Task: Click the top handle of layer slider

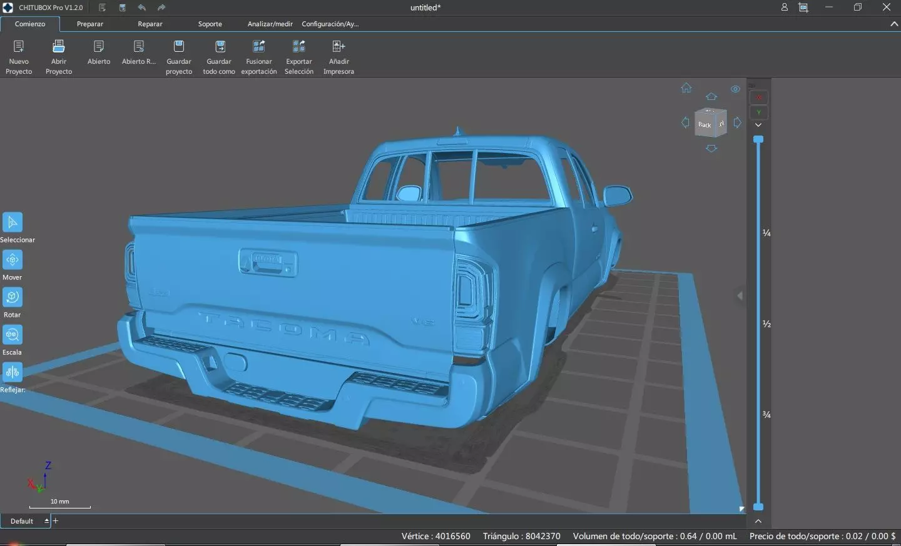Action: [x=758, y=139]
